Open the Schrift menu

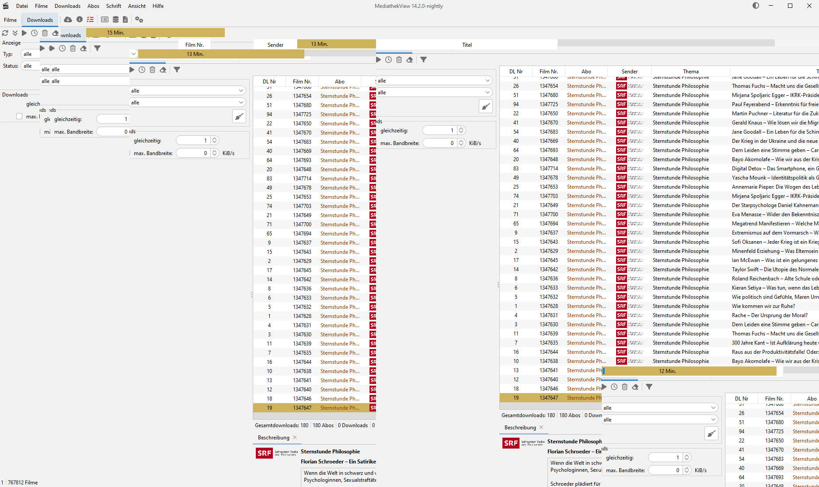pyautogui.click(x=114, y=6)
